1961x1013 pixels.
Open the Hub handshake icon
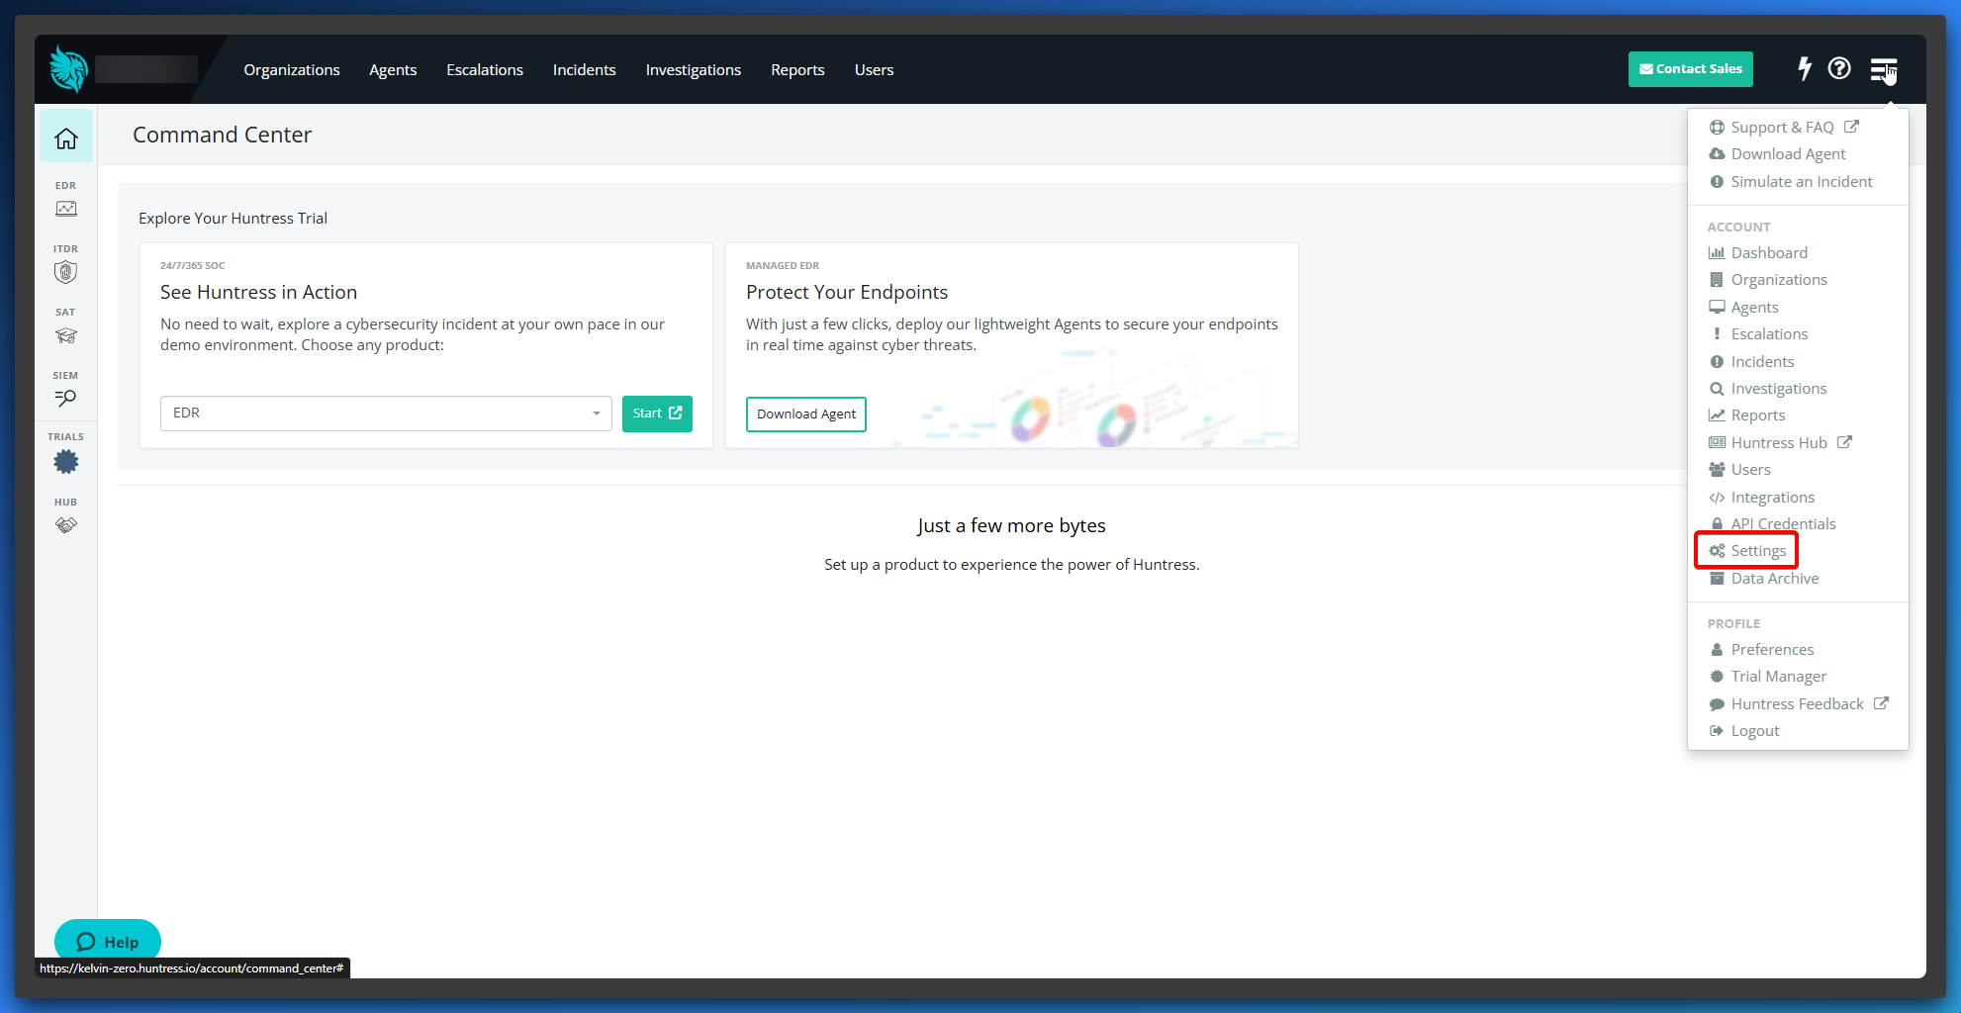[x=66, y=525]
